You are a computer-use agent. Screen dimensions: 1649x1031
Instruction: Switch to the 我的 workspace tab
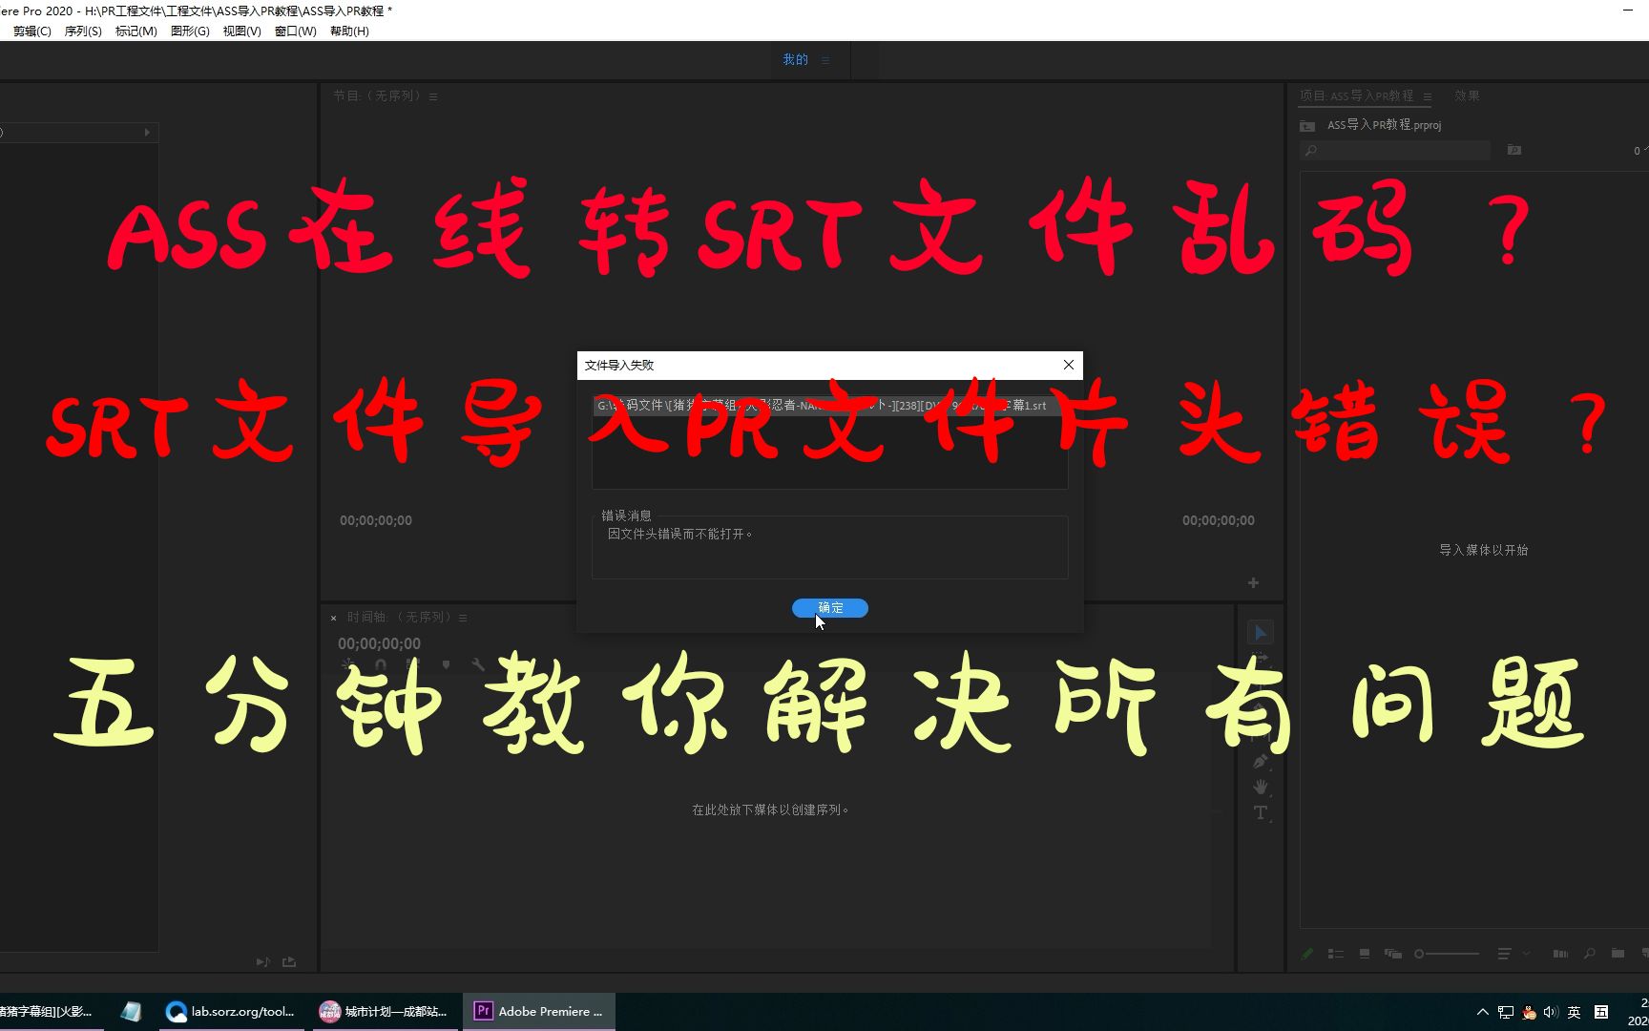(795, 59)
